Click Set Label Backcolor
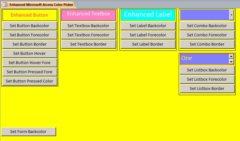Image resolution: width=240 pixels, height=141 pixels. (148, 26)
